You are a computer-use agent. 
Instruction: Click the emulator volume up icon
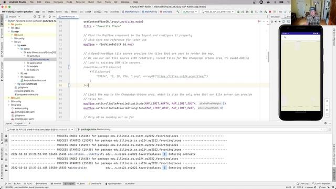[x=276, y=22]
